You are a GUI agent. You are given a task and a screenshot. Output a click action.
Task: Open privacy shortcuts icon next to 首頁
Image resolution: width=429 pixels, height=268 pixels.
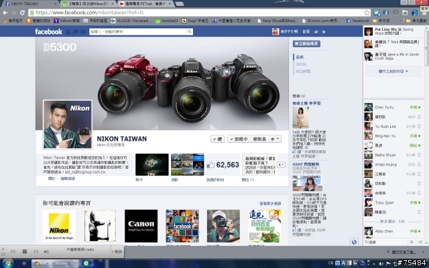pos(316,31)
